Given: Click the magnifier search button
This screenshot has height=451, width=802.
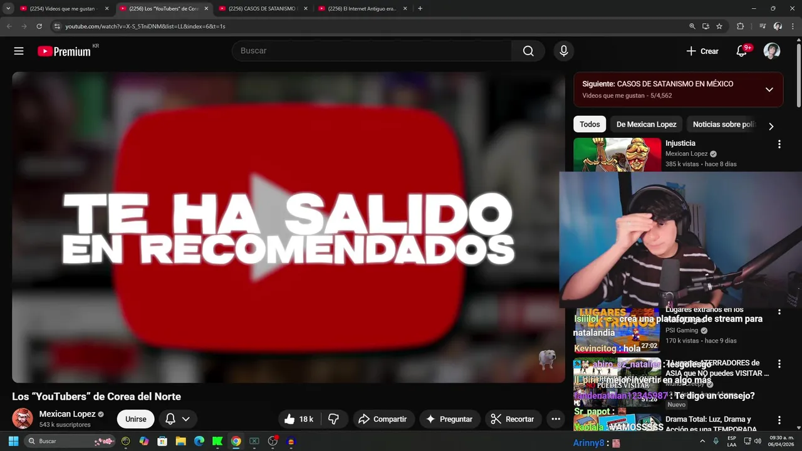Looking at the screenshot, I should pyautogui.click(x=528, y=51).
